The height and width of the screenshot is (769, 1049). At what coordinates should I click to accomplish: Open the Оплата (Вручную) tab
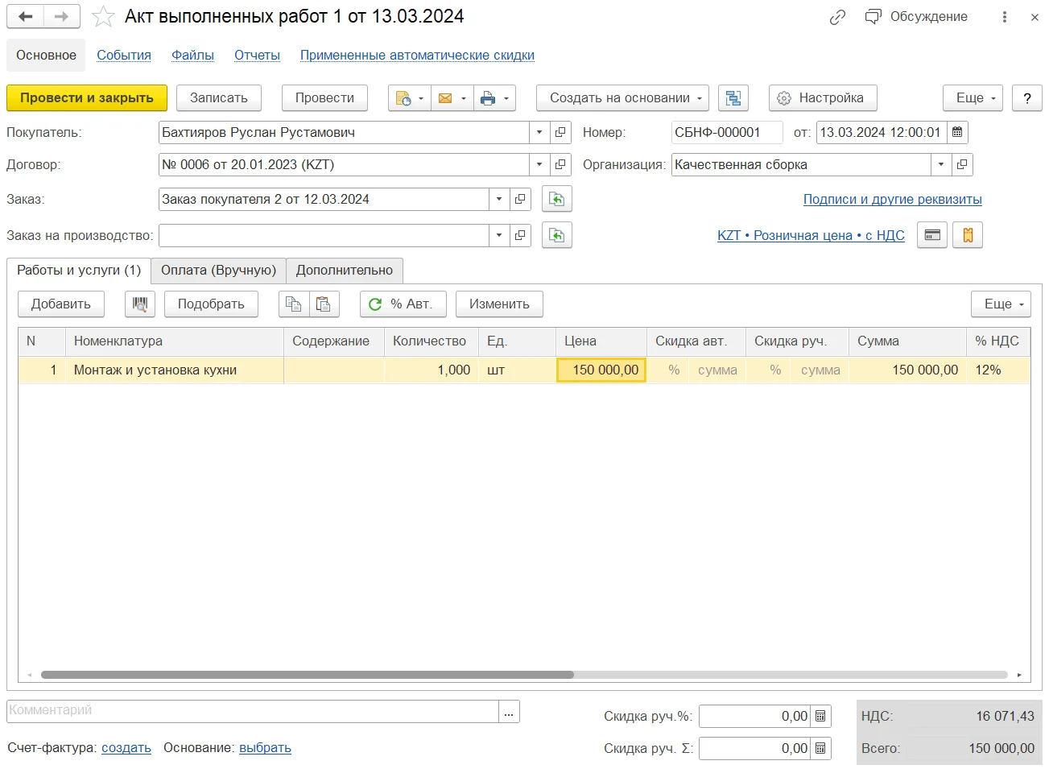pos(218,271)
